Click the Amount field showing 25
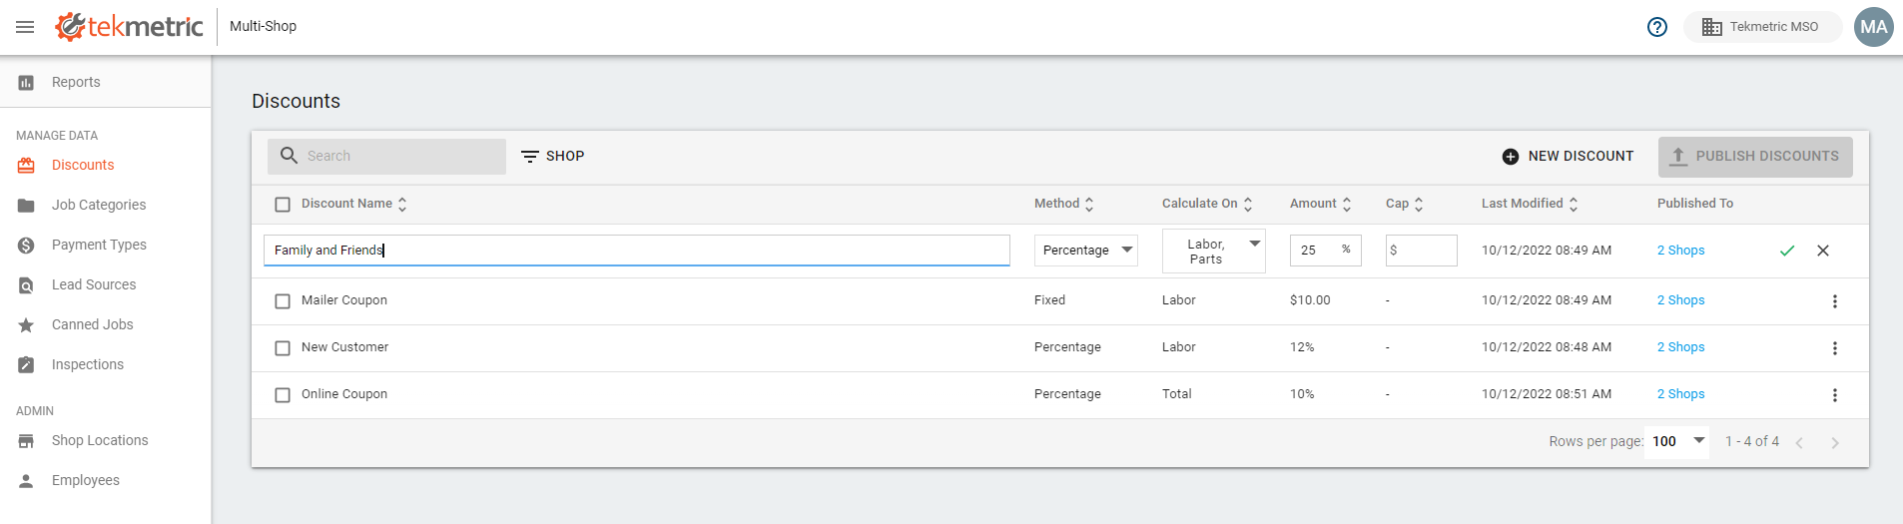 coord(1326,251)
